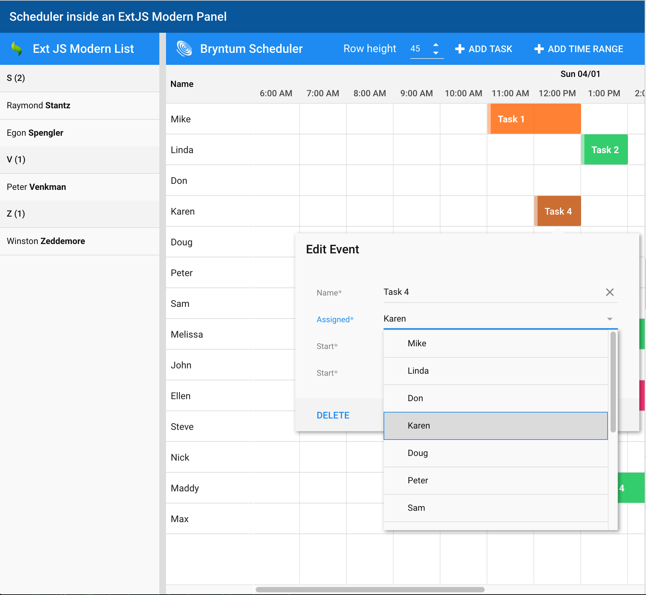Click the ADD TIME RANGE button label

[585, 49]
